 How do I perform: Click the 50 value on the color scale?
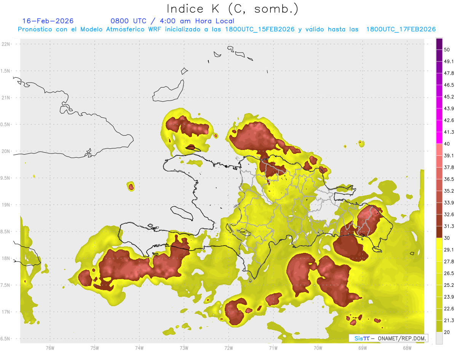(x=447, y=50)
